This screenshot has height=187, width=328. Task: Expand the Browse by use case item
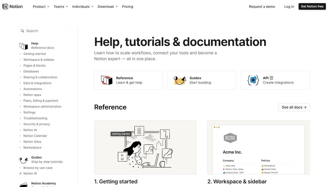click(20, 168)
